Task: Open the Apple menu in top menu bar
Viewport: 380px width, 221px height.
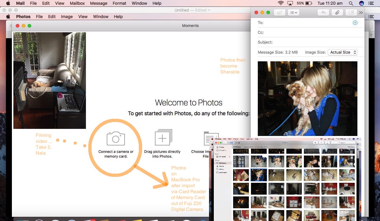Action: [8, 3]
